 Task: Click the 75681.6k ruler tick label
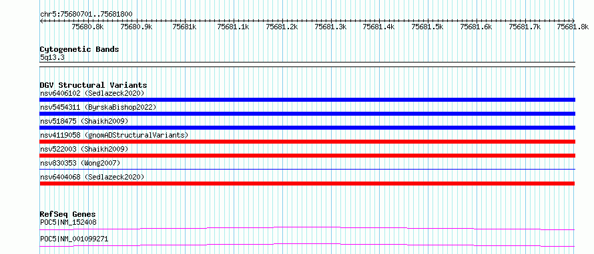476,27
